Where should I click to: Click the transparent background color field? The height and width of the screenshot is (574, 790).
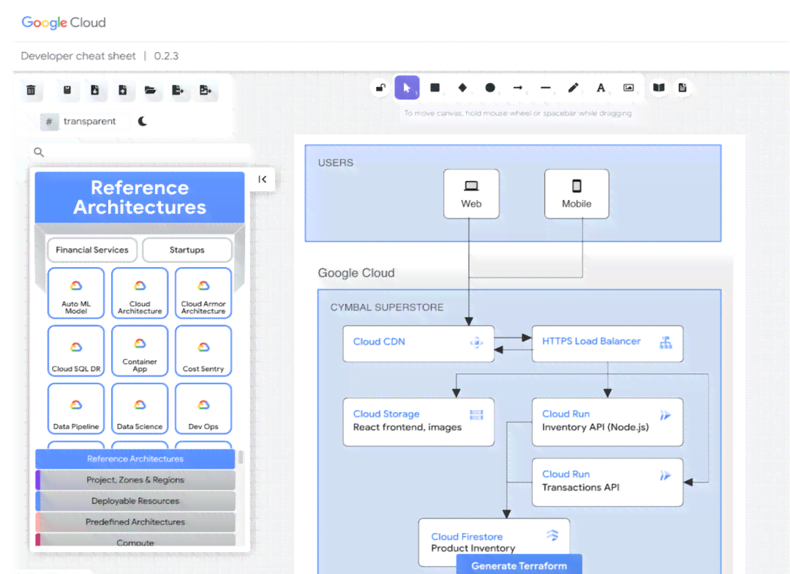point(93,122)
